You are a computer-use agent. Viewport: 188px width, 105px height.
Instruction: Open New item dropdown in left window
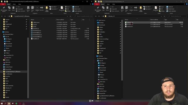click(x=53, y=7)
